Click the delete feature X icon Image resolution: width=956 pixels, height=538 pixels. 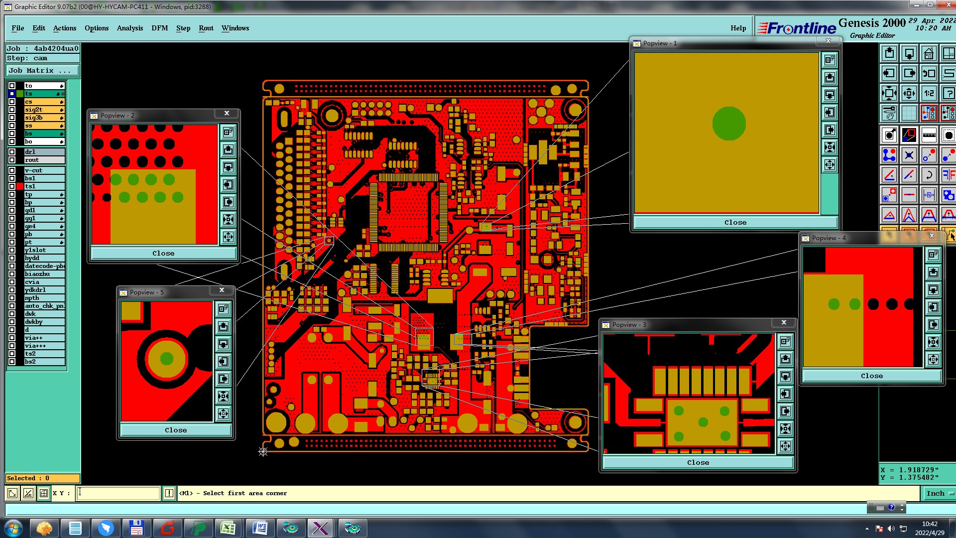(909, 155)
